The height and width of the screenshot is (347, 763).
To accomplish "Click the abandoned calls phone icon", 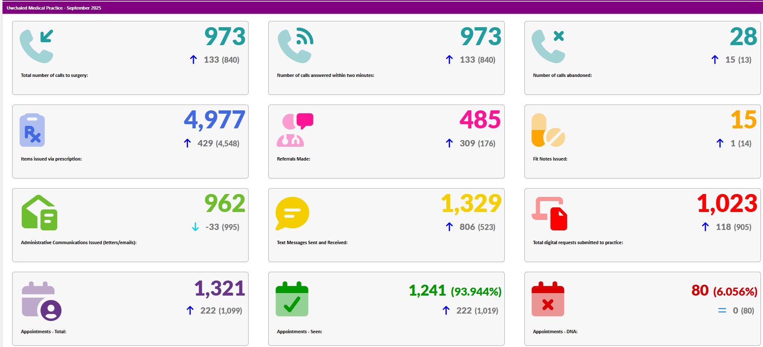I will 548,46.
